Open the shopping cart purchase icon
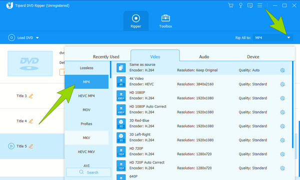This screenshot has width=300, height=180. [x=230, y=5]
